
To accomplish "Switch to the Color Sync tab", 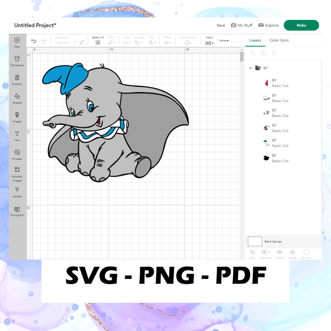I will tap(279, 40).
